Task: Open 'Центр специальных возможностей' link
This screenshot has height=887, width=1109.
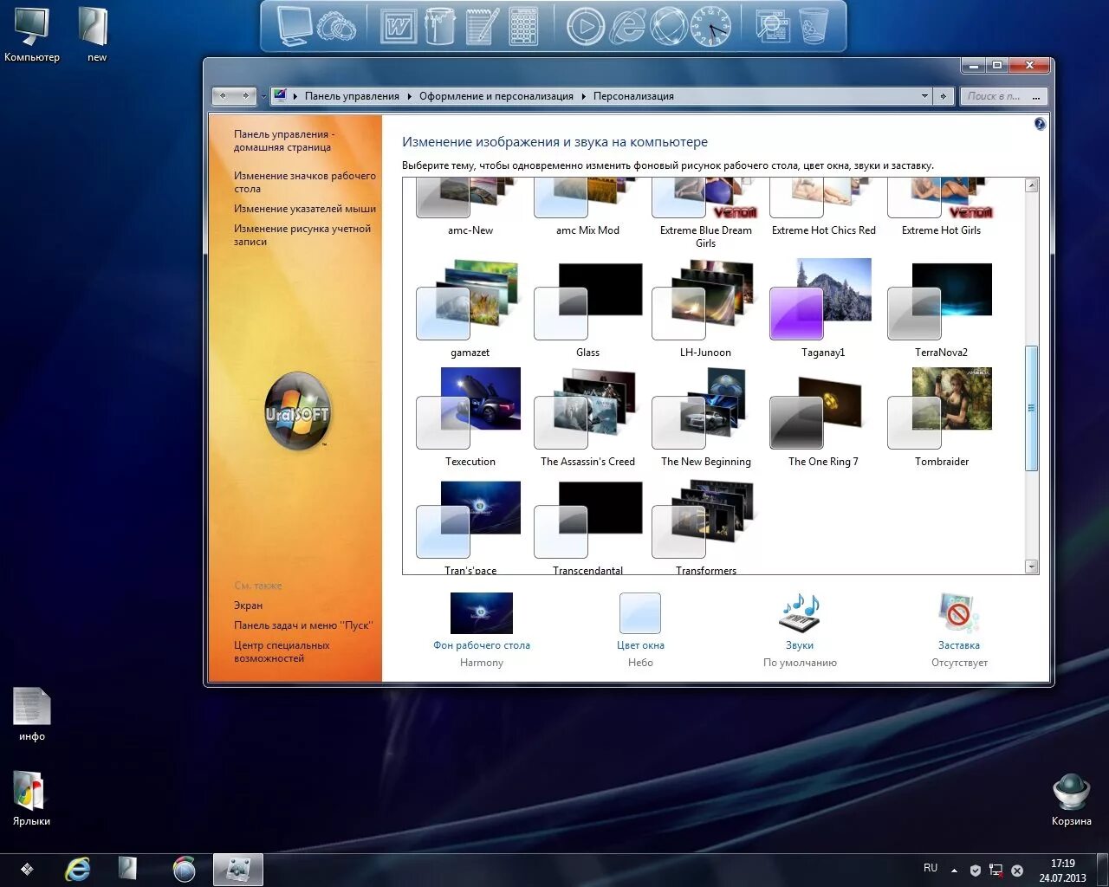Action: pyautogui.click(x=282, y=651)
